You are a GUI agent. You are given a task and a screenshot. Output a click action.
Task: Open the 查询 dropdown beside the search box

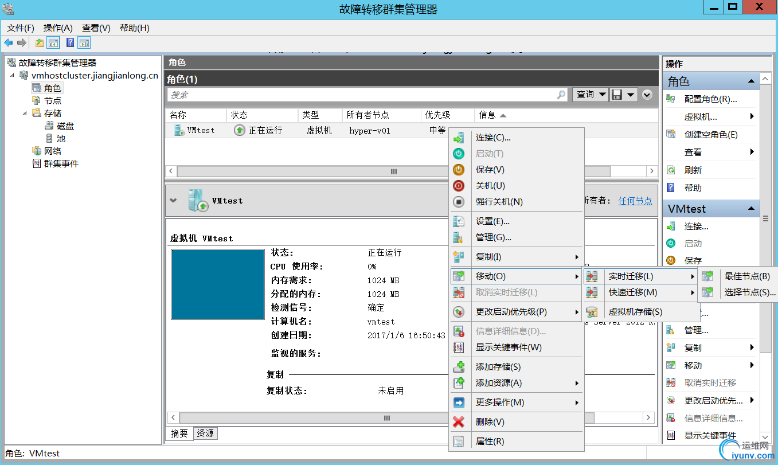pyautogui.click(x=590, y=95)
